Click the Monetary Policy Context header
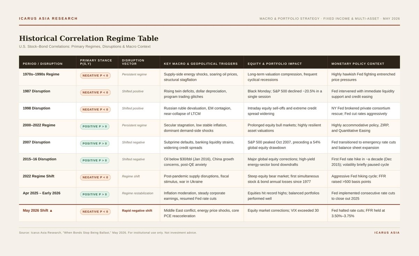Image resolution: width=419 pixels, height=256 pixels. click(x=358, y=64)
